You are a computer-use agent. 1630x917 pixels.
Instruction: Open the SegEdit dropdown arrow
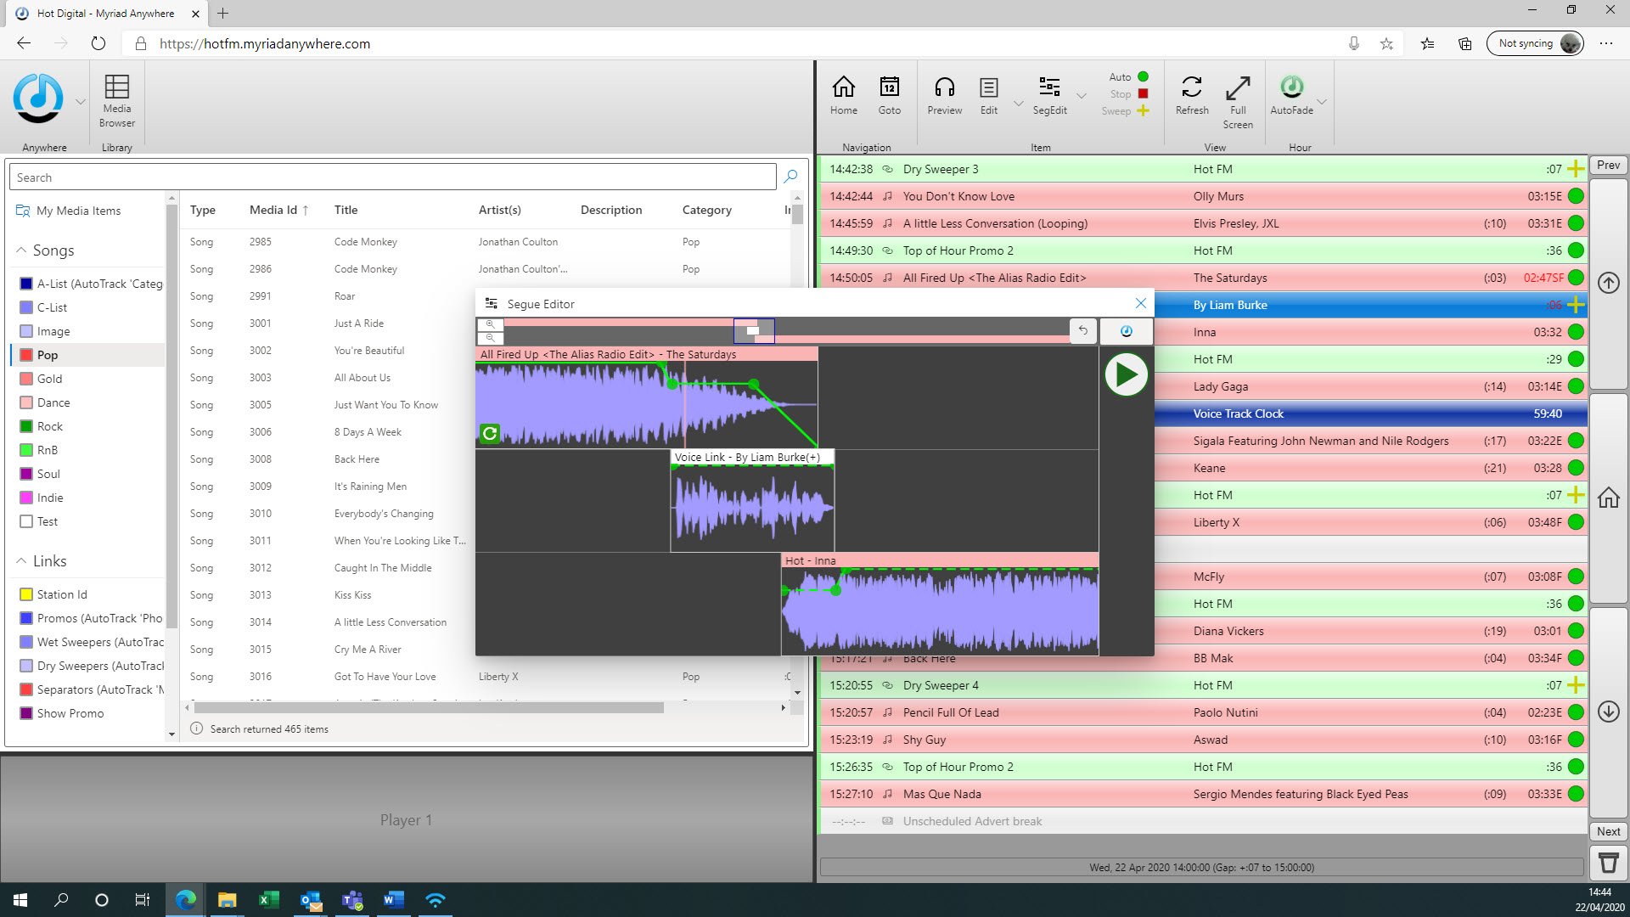pyautogui.click(x=1081, y=96)
